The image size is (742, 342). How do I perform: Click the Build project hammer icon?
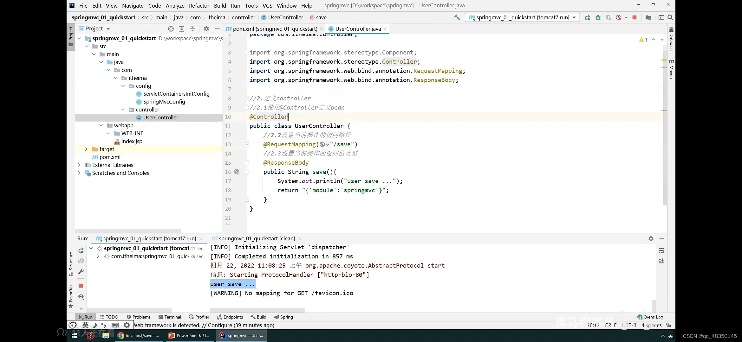click(457, 17)
